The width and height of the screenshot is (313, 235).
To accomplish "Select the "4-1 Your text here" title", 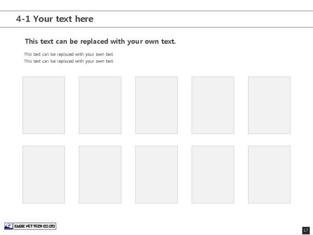I will (55, 19).
